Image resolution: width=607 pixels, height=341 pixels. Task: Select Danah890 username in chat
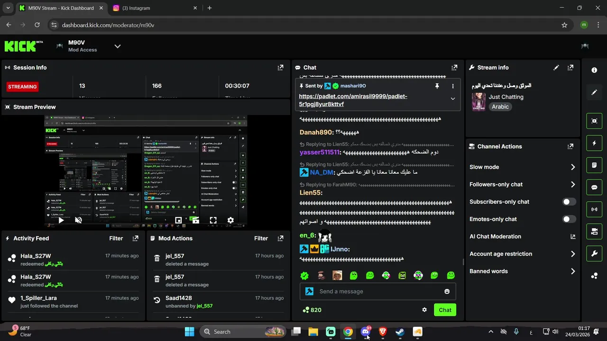pos(316,133)
